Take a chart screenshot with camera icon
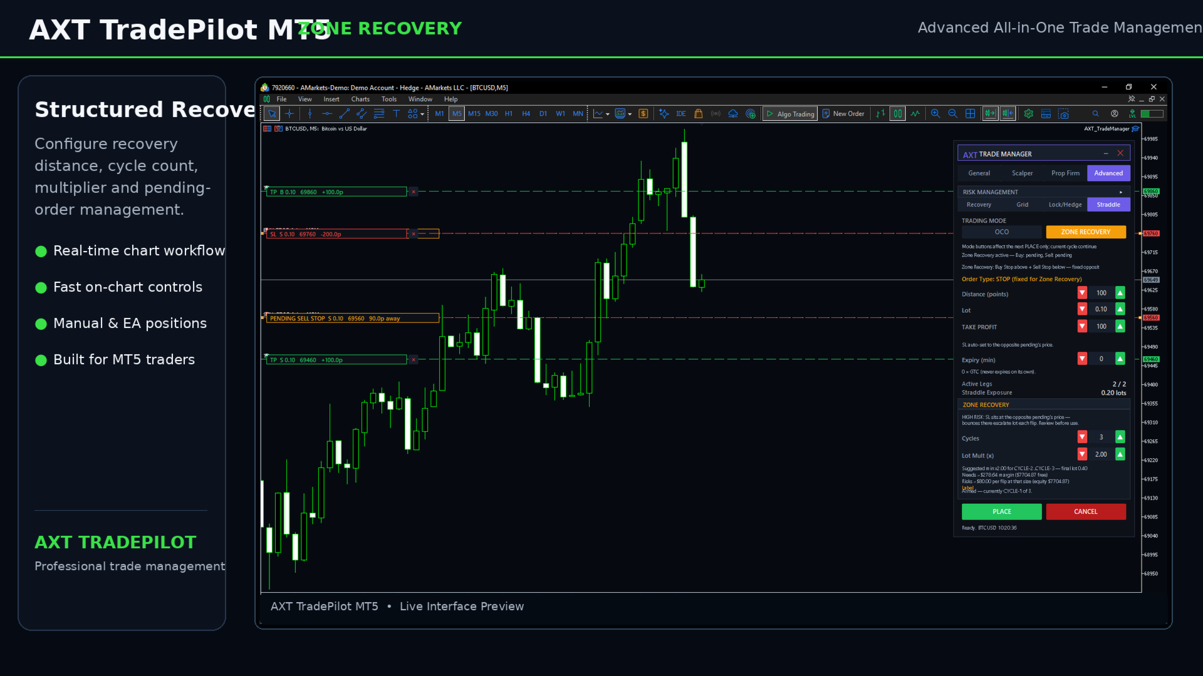Viewport: 1203px width, 676px height. pyautogui.click(x=1064, y=114)
